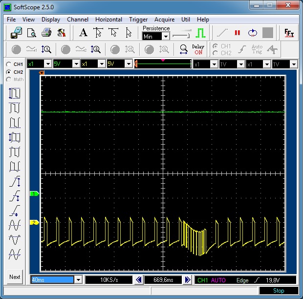Click right double-arrow position button
This screenshot has height=299, width=303.
188,280
